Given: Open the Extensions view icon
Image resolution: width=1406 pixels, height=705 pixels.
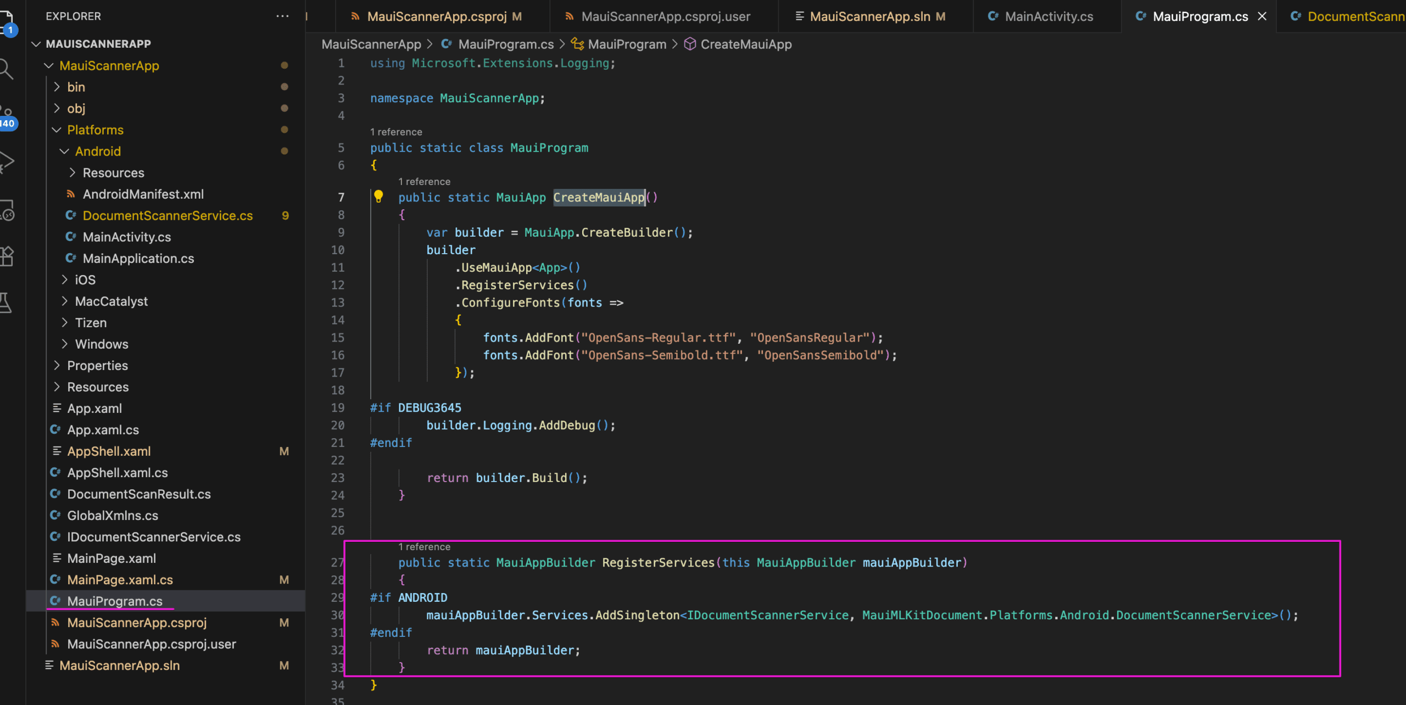Looking at the screenshot, I should (5, 256).
